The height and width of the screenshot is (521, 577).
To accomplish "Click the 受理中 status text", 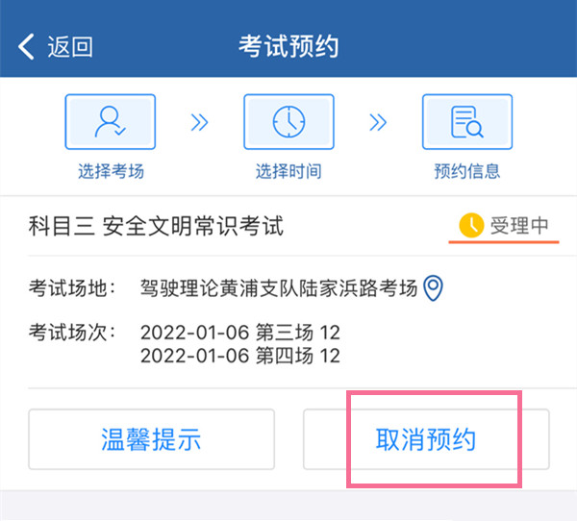I will point(519,226).
